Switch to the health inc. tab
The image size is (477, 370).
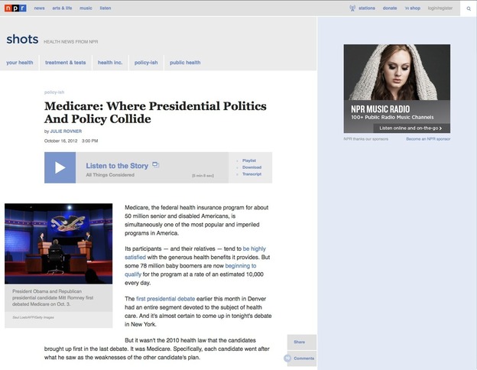coord(110,63)
